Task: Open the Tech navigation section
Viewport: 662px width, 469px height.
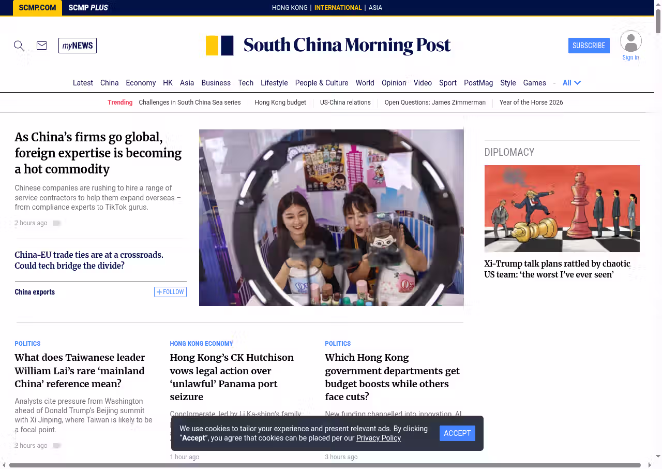Action: pos(246,83)
